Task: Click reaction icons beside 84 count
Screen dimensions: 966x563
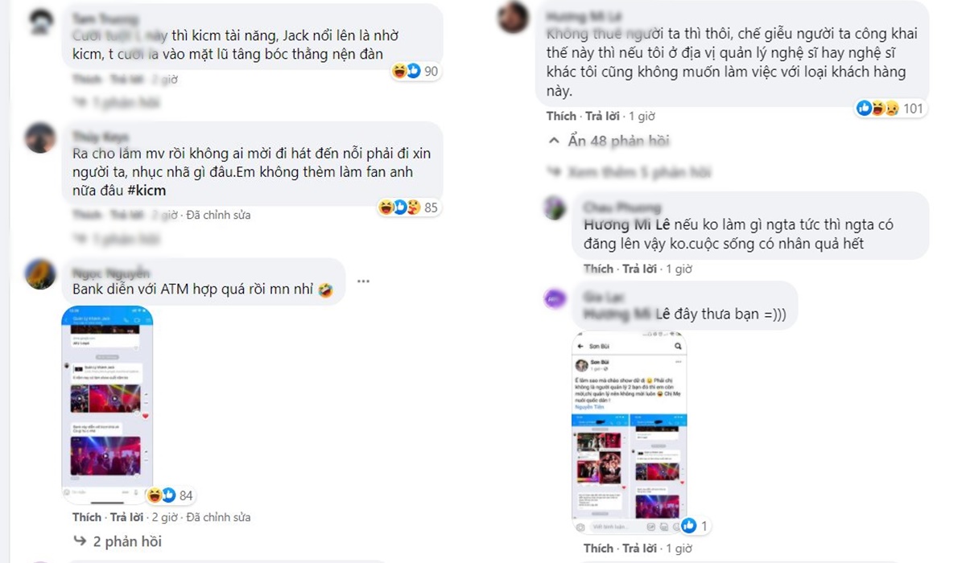Action: [162, 495]
